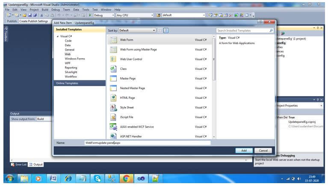Choose Nested Master Page template icon
328x187 pixels.
113,88
